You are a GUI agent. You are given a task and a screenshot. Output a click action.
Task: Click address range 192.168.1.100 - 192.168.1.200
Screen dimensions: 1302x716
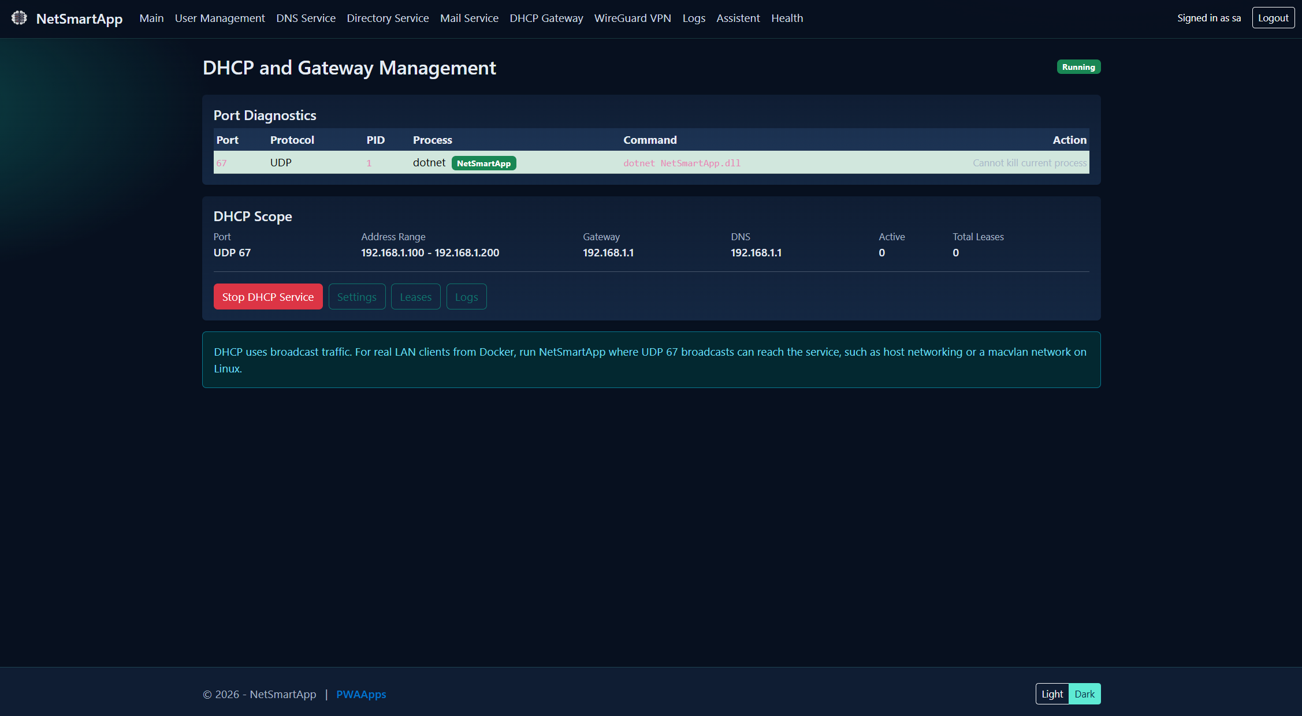click(430, 252)
